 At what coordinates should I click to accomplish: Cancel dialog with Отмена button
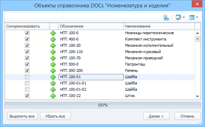click(x=187, y=116)
